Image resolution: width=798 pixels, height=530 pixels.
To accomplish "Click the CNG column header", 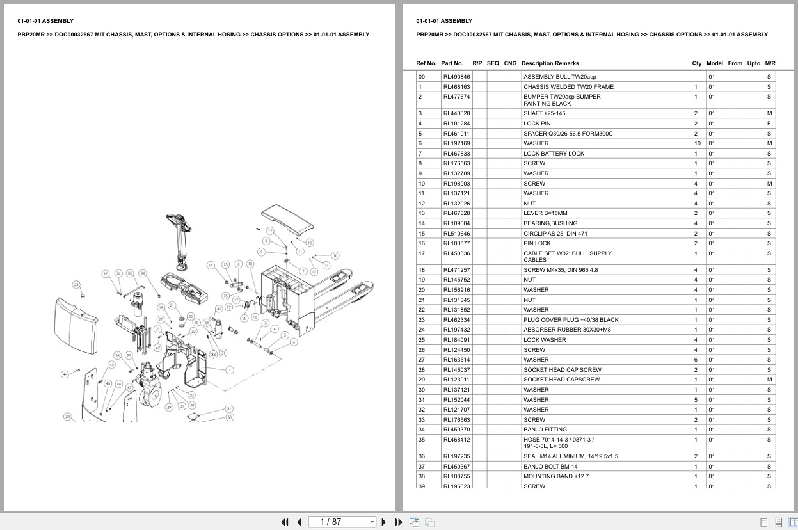I will click(x=510, y=63).
